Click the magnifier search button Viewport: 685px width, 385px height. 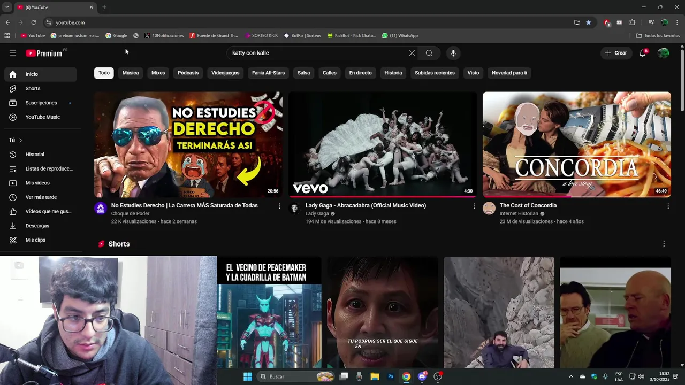coord(429,53)
